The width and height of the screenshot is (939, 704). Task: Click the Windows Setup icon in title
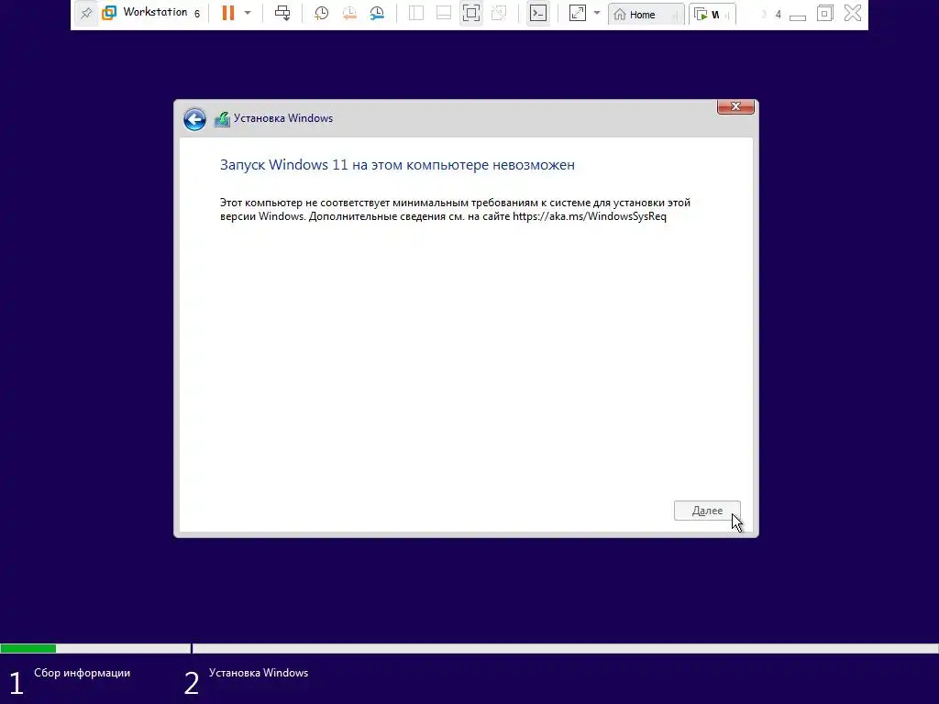(x=222, y=119)
